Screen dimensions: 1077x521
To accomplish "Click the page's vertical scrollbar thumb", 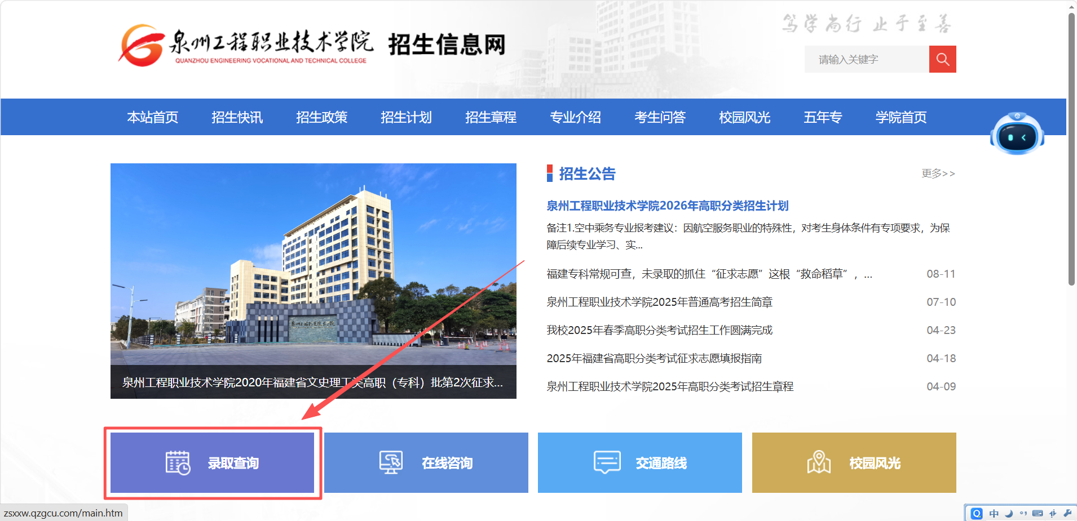I will pos(1072,149).
